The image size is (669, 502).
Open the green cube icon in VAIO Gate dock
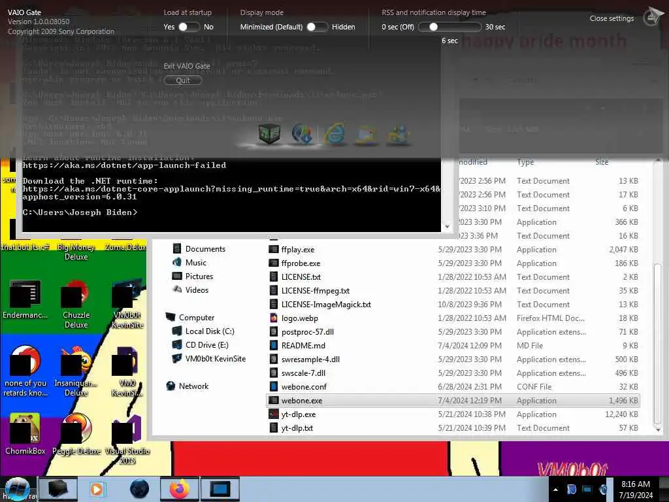pyautogui.click(x=269, y=134)
